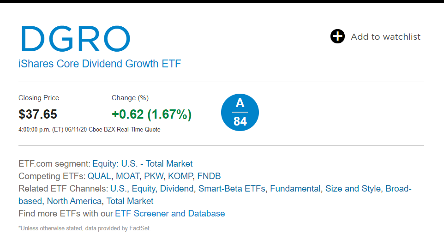This screenshot has width=444, height=246.
Task: Select the Size and Style channel link
Action: tap(353, 188)
